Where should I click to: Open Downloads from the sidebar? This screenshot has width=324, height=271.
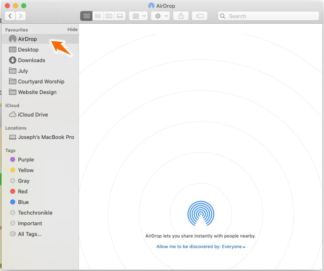point(40,60)
